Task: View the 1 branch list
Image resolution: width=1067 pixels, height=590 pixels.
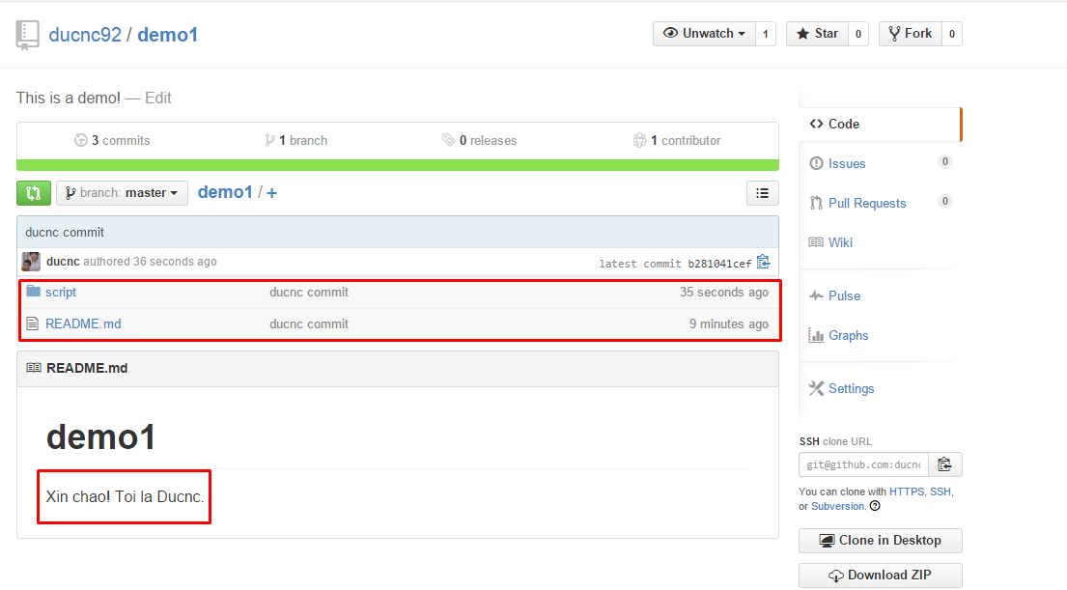Action: pos(296,140)
